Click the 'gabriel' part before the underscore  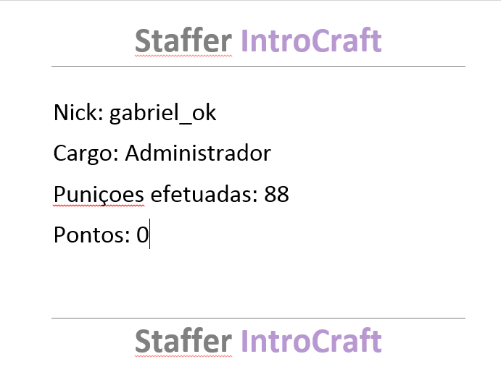tap(144, 113)
